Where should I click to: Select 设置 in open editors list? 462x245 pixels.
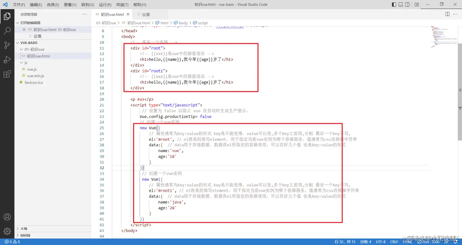(53, 36)
